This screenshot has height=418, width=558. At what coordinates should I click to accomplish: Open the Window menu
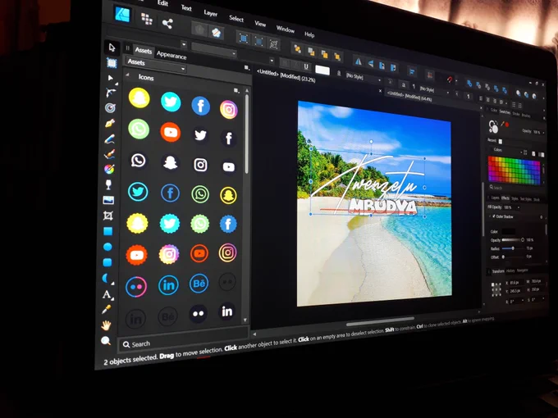click(x=285, y=29)
